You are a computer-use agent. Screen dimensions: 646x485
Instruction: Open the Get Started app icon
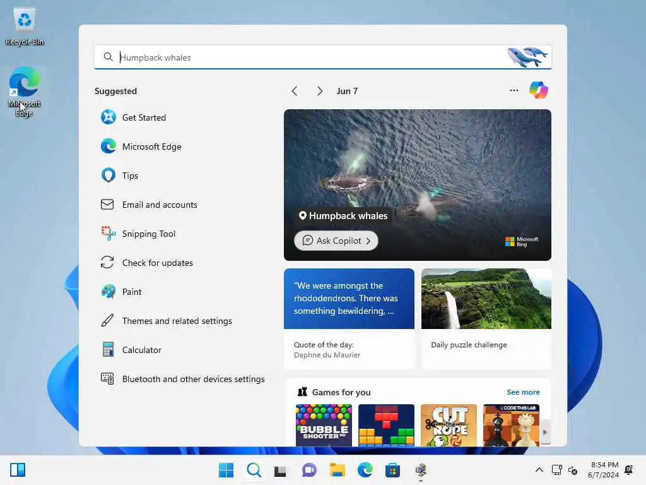tap(109, 117)
